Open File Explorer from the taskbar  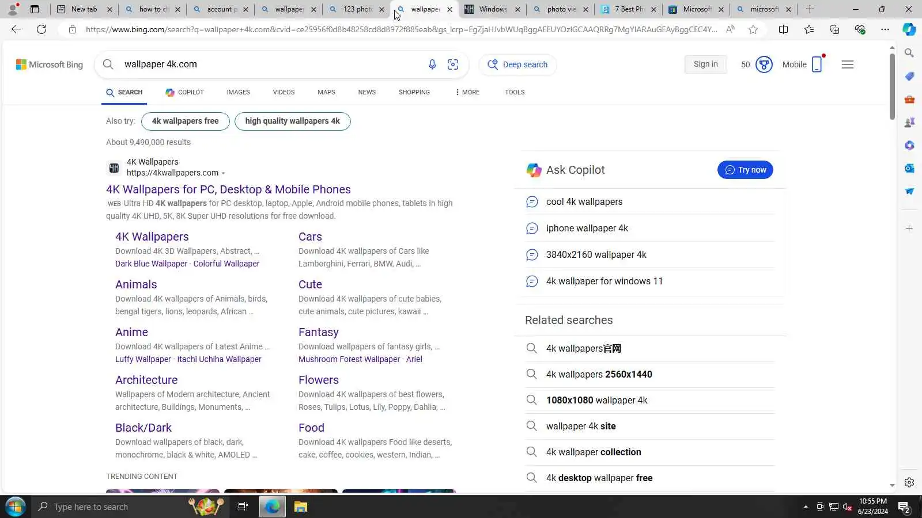tap(301, 506)
